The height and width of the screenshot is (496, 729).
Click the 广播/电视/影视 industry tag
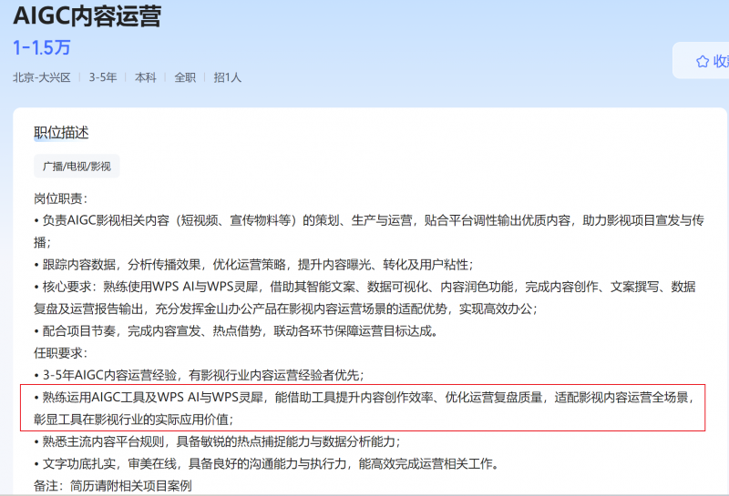[77, 167]
